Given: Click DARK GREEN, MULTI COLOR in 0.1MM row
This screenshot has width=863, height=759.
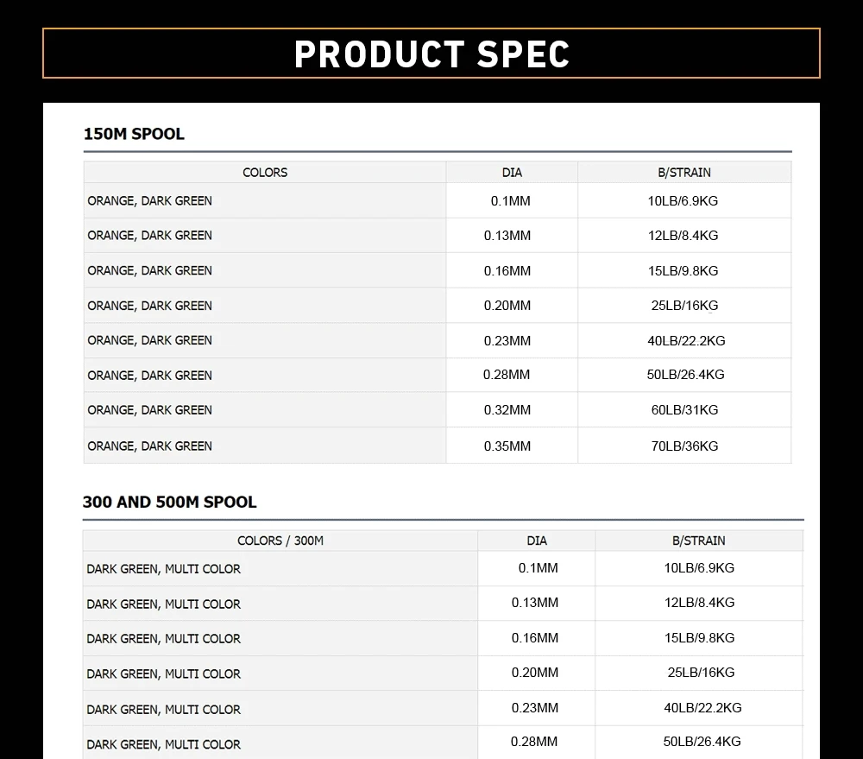Looking at the screenshot, I should [x=164, y=569].
